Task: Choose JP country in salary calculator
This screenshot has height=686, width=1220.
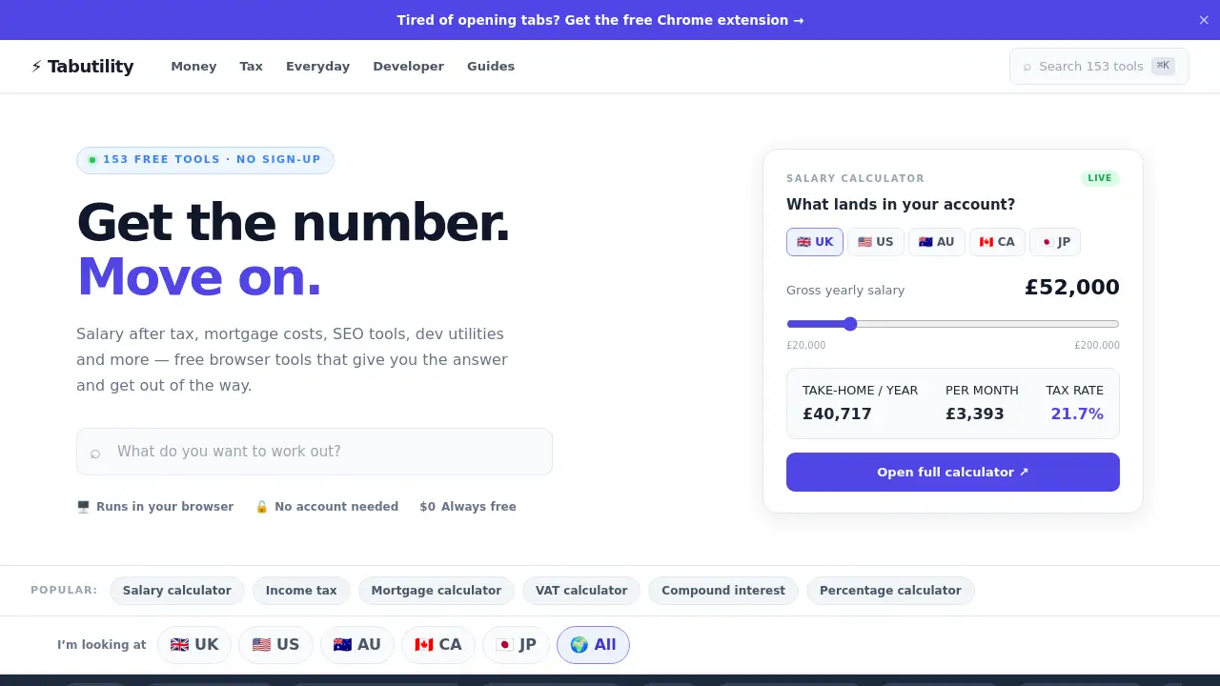Action: pos(1055,242)
